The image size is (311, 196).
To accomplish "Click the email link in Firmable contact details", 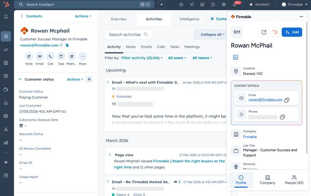I will coord(266,100).
